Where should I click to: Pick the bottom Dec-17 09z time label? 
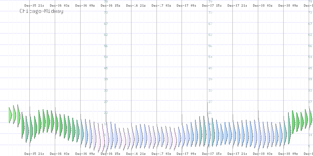pyautogui.click(x=186, y=154)
